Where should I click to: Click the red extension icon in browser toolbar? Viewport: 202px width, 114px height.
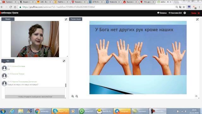pos(195,7)
